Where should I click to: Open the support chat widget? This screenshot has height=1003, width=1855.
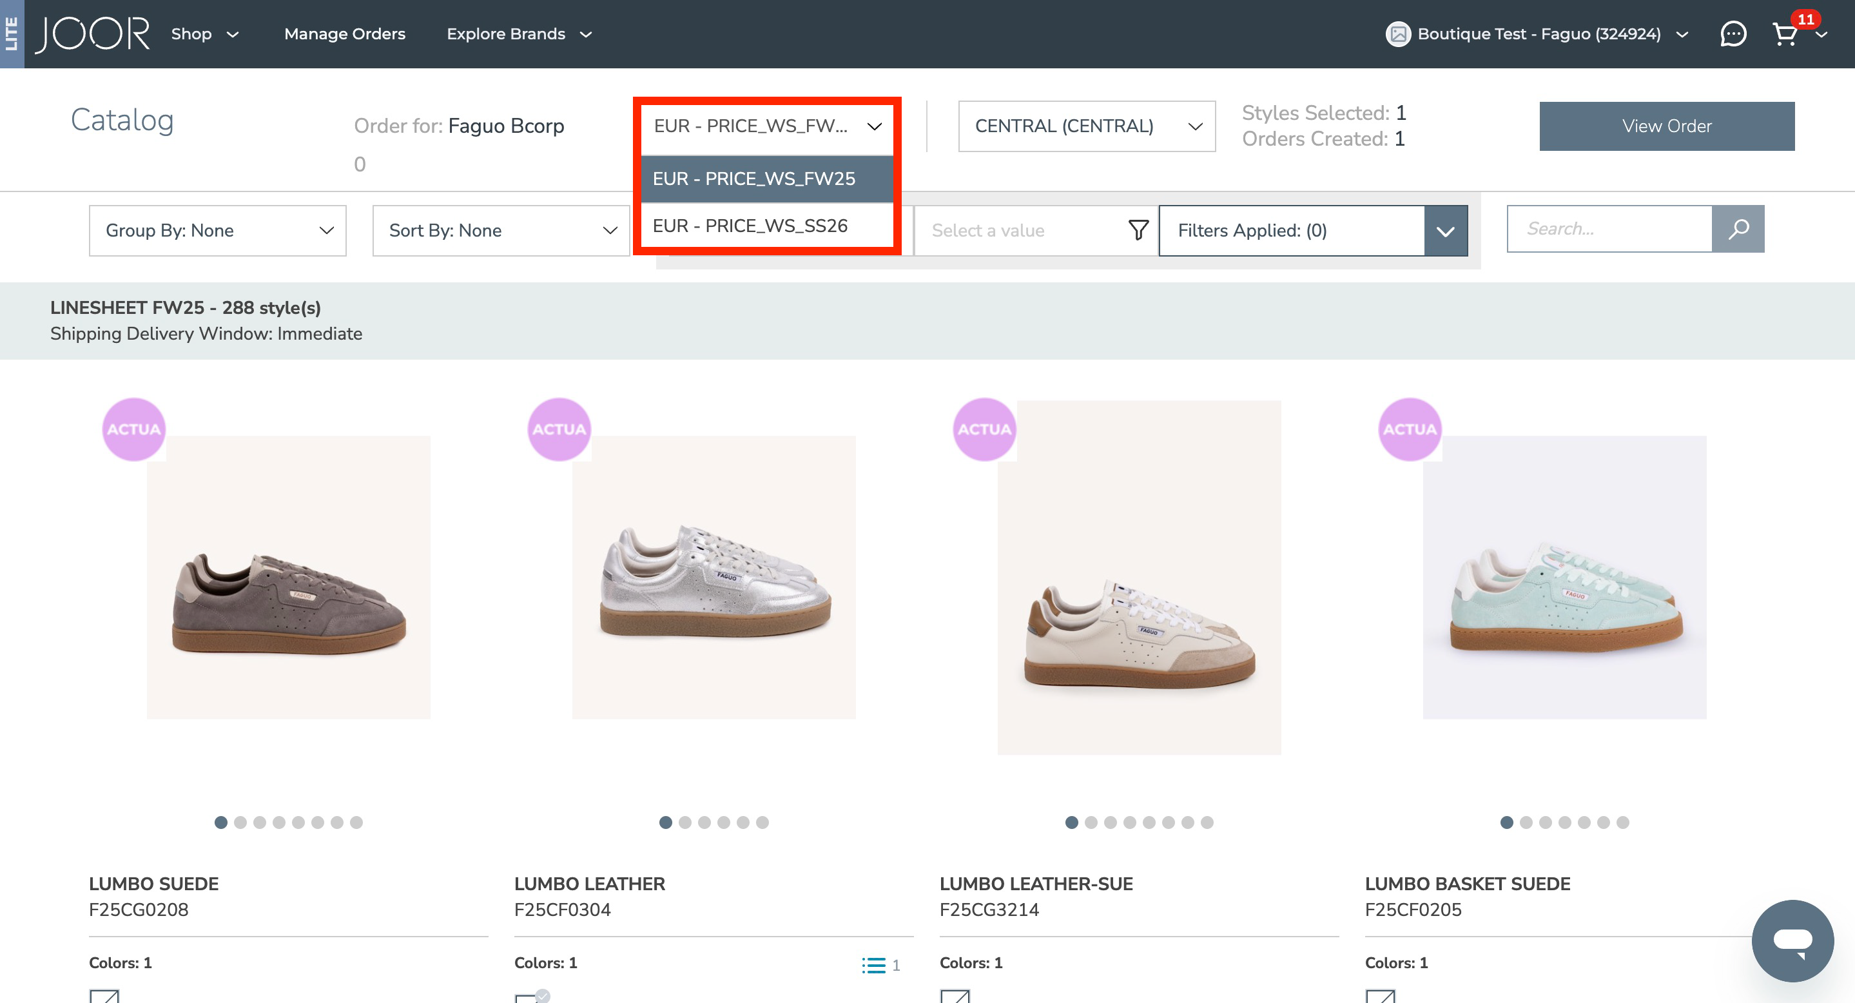pyautogui.click(x=1792, y=940)
